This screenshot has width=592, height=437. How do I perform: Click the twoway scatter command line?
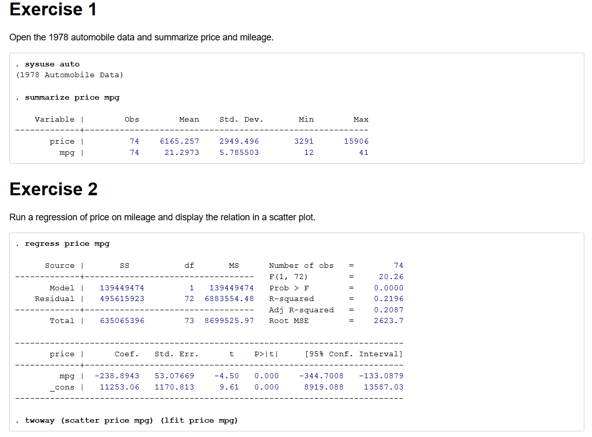tap(131, 421)
